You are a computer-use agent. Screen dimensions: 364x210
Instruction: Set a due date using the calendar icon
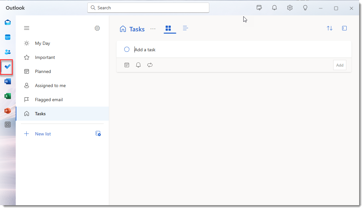point(127,65)
